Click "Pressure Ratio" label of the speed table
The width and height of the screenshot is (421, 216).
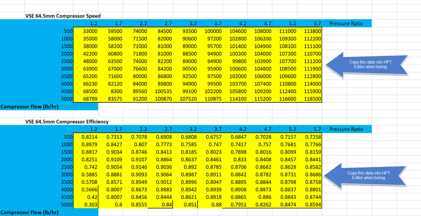point(346,23)
